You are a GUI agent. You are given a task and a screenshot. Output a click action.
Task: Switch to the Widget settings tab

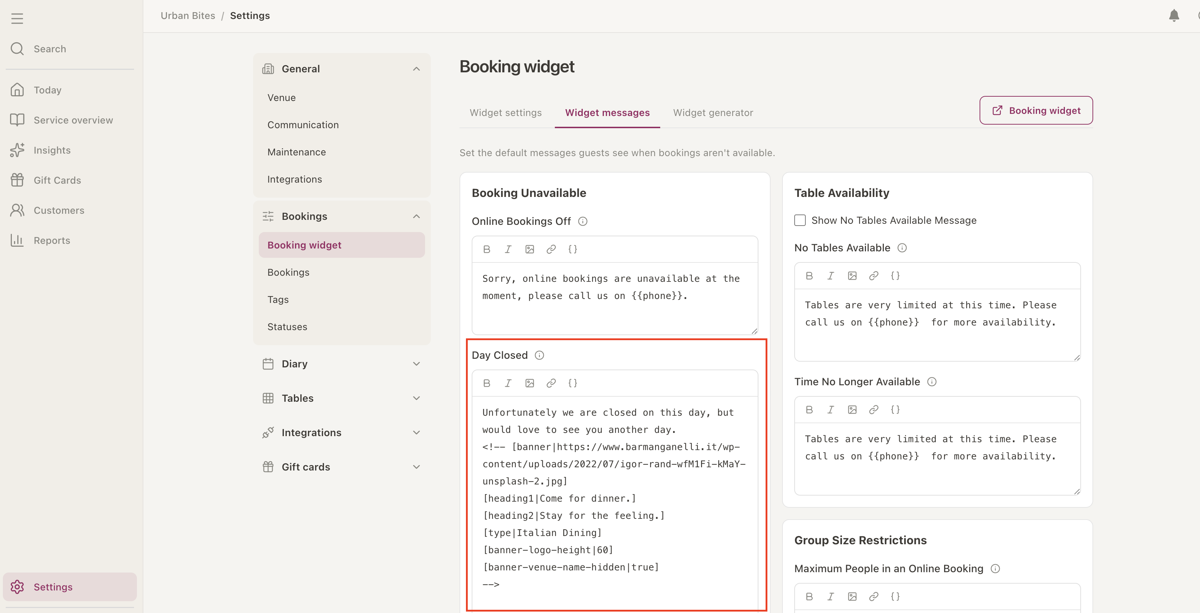point(505,113)
